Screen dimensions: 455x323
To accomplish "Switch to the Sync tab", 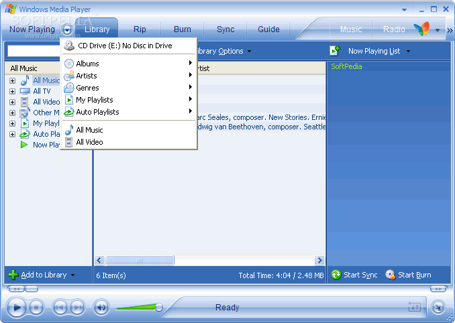I will pos(225,29).
